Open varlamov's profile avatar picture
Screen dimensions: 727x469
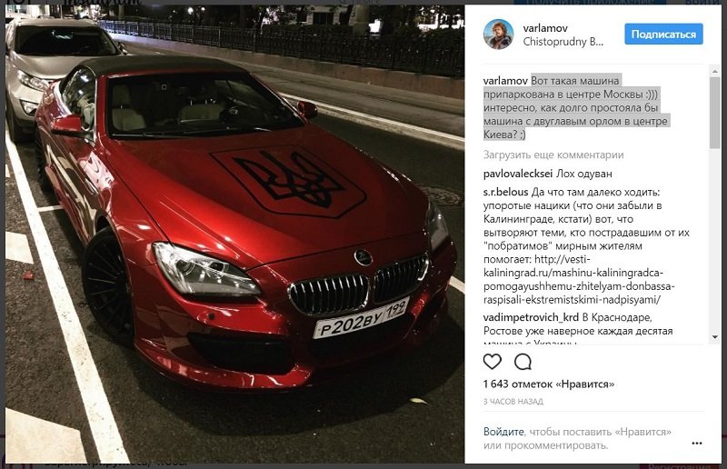point(498,35)
